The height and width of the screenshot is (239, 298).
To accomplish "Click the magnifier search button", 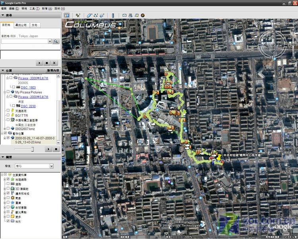I will tap(56, 41).
